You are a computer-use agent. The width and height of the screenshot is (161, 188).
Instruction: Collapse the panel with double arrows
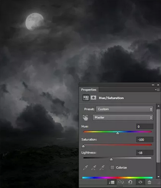[153, 85]
